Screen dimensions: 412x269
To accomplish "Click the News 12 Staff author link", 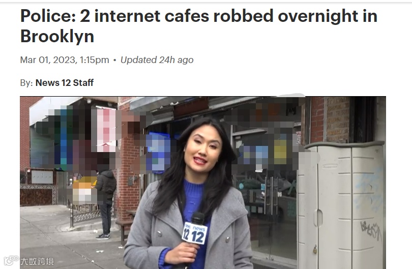I will 65,83.
